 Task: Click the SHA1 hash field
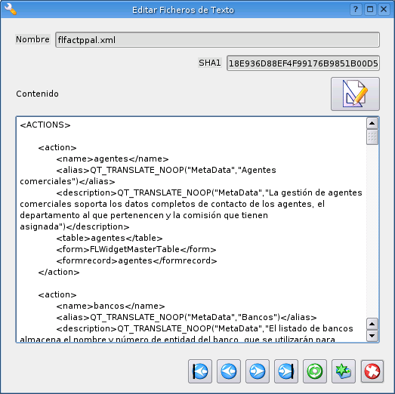pos(303,63)
